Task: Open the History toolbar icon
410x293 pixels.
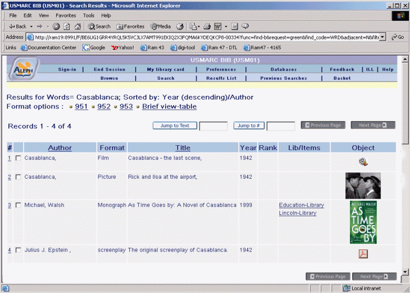Action: point(180,26)
